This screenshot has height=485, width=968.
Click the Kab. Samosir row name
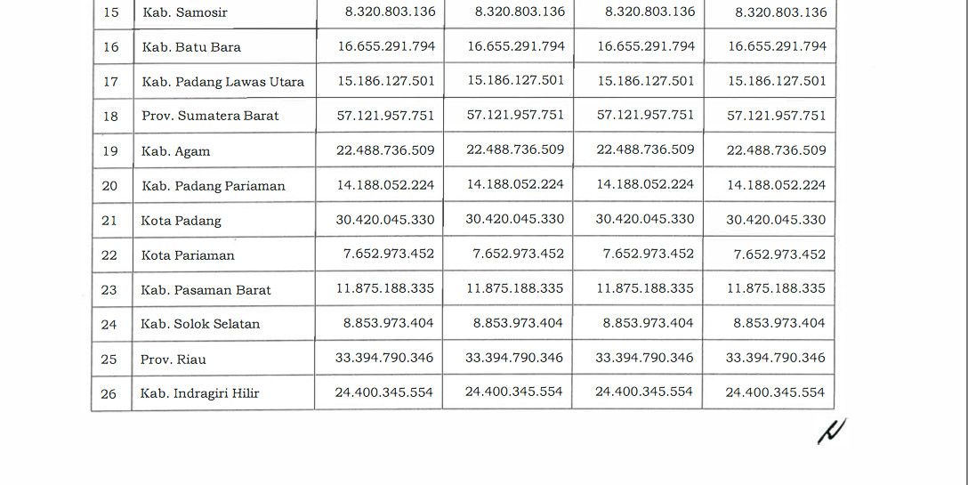click(x=185, y=12)
